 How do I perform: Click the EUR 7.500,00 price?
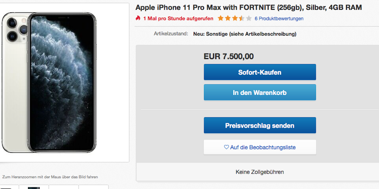pos(229,56)
